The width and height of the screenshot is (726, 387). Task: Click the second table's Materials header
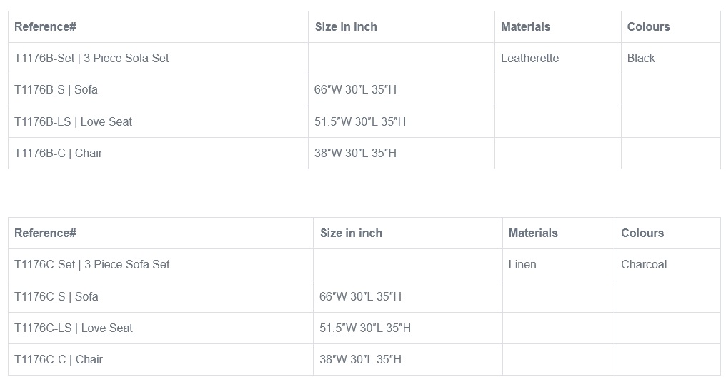pos(533,233)
